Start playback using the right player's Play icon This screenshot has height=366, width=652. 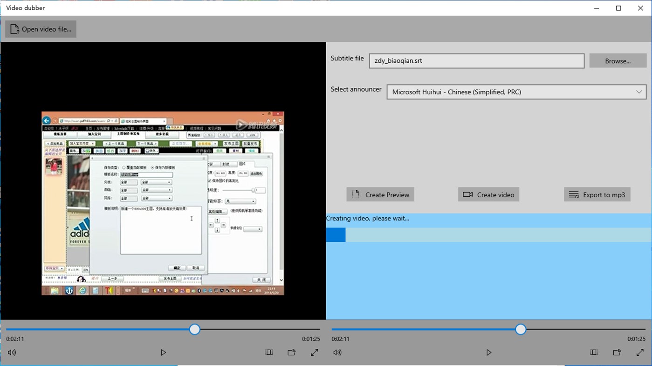[x=488, y=352]
